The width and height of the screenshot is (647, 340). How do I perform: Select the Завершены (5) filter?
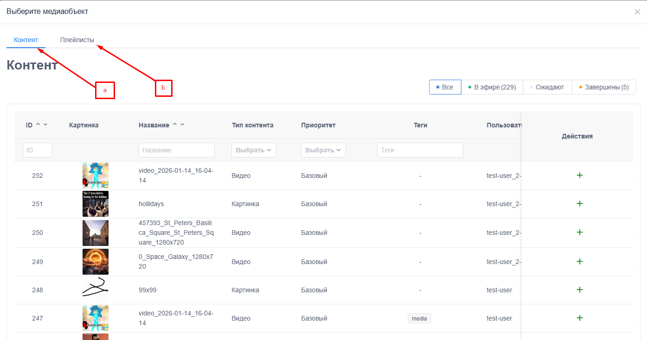click(x=604, y=87)
